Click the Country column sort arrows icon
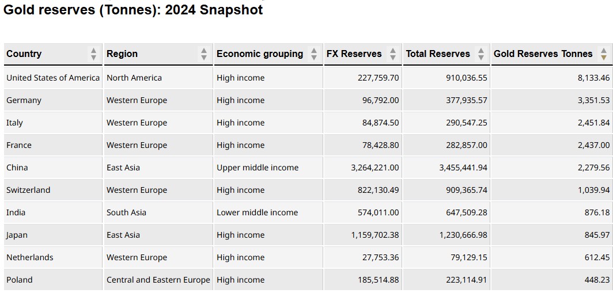Screen dimensions: 613x293 [x=93, y=54]
